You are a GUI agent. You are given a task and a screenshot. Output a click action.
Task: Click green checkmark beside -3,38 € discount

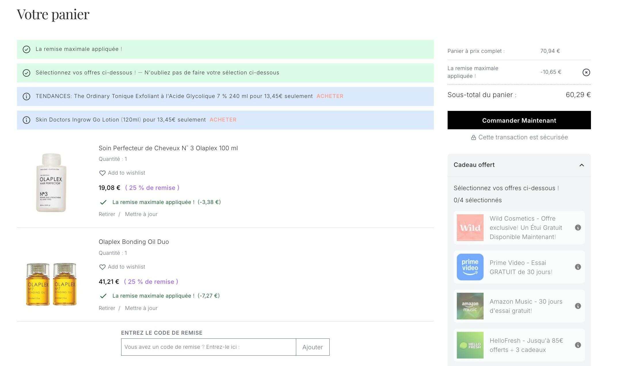[103, 202]
